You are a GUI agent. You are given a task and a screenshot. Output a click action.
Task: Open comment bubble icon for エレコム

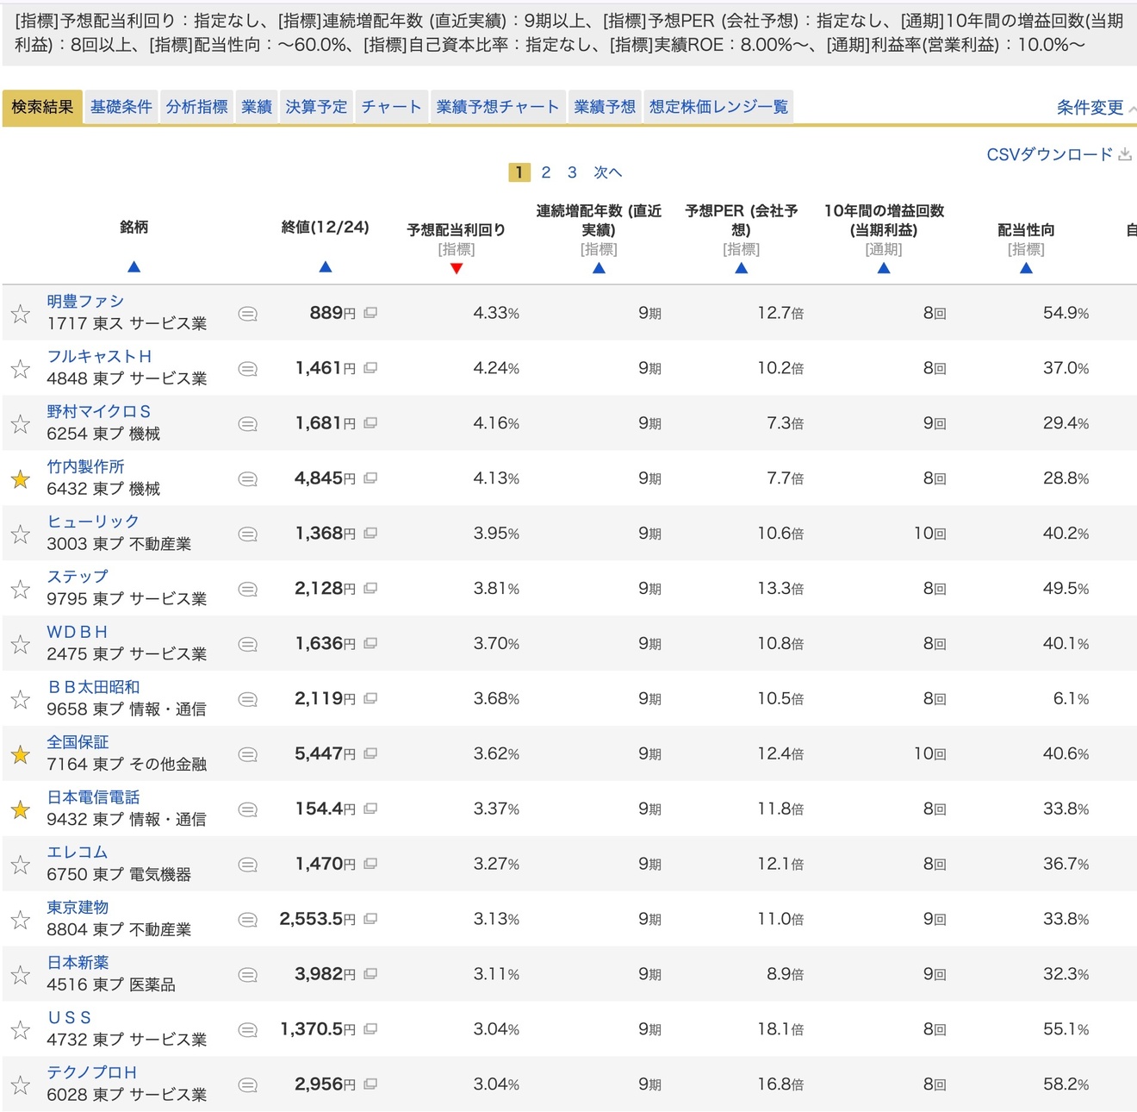tap(248, 865)
